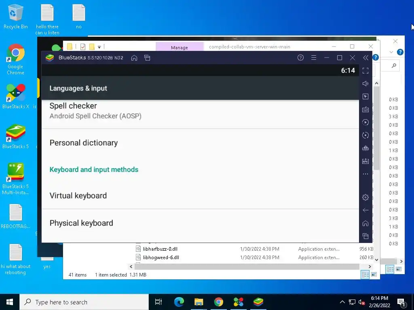
Task: Expand ribbon chevron in background Explorer window
Action: click(x=391, y=52)
